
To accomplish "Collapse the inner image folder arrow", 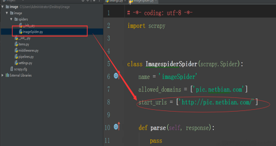I will pos(7,13).
